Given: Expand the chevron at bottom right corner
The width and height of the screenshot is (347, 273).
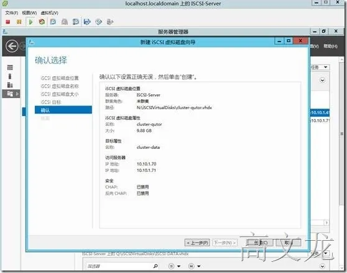Looking at the screenshot, I should click(322, 266).
